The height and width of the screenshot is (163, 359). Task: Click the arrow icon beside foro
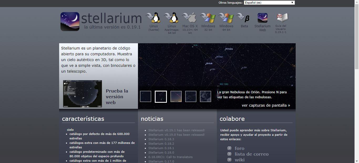[229, 148]
